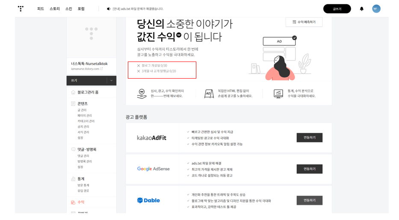Expand the 쓰기 dropdown arrow
Screen dimensions: 399x220
pos(111,81)
